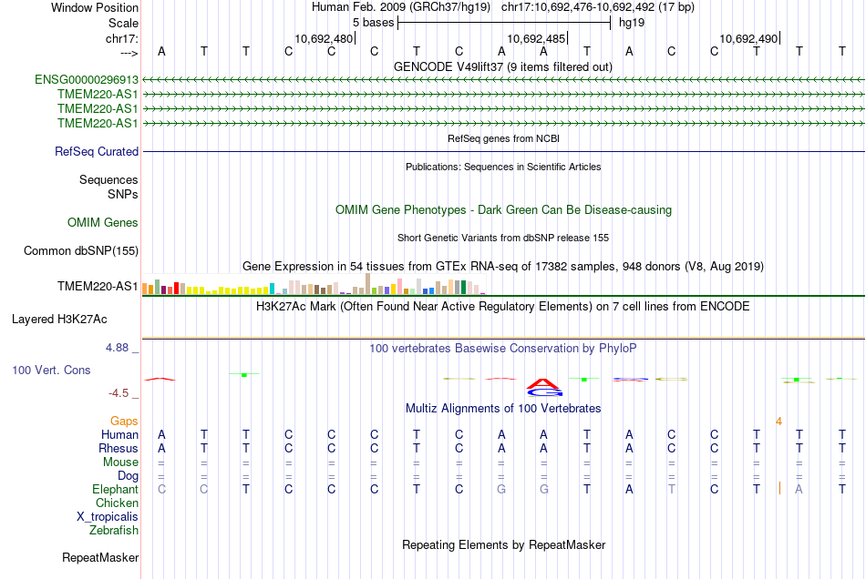Click the bright red bar in GTEx expression chart
866x579 pixels.
[x=176, y=289]
